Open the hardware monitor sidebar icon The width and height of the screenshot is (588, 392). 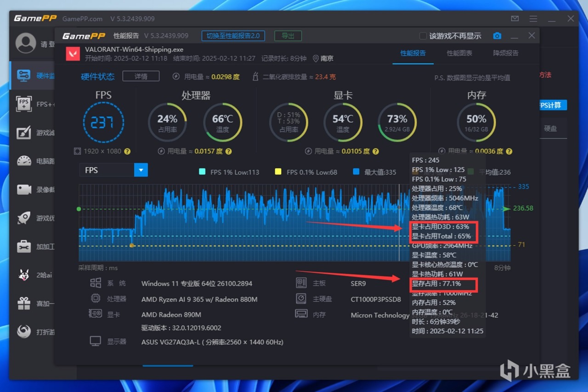click(x=23, y=75)
